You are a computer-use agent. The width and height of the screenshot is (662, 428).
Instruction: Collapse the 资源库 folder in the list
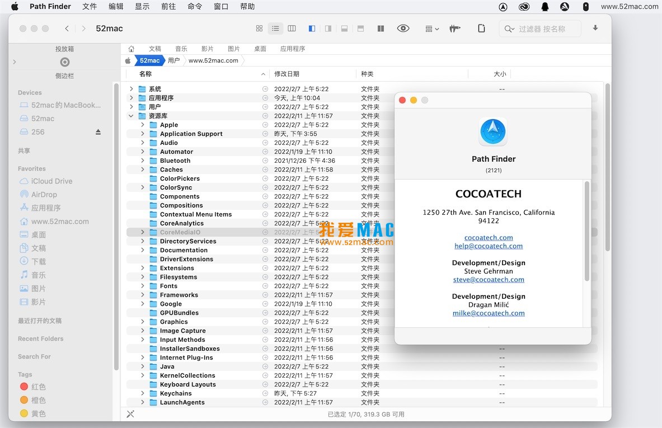click(x=132, y=116)
